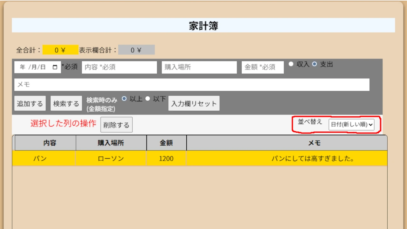The height and width of the screenshot is (229, 407).
Task: Click the 購入場所 input field
Action: tap(199, 67)
